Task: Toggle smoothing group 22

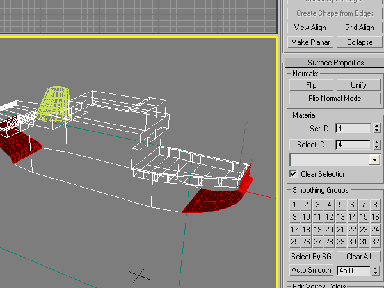Action: pos(352,230)
